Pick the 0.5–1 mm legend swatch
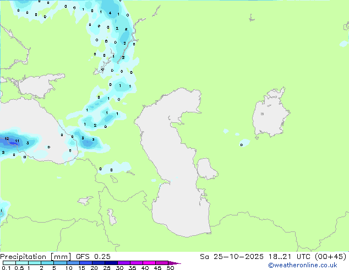Viewport: 349px width, 270px height. (x=22, y=263)
